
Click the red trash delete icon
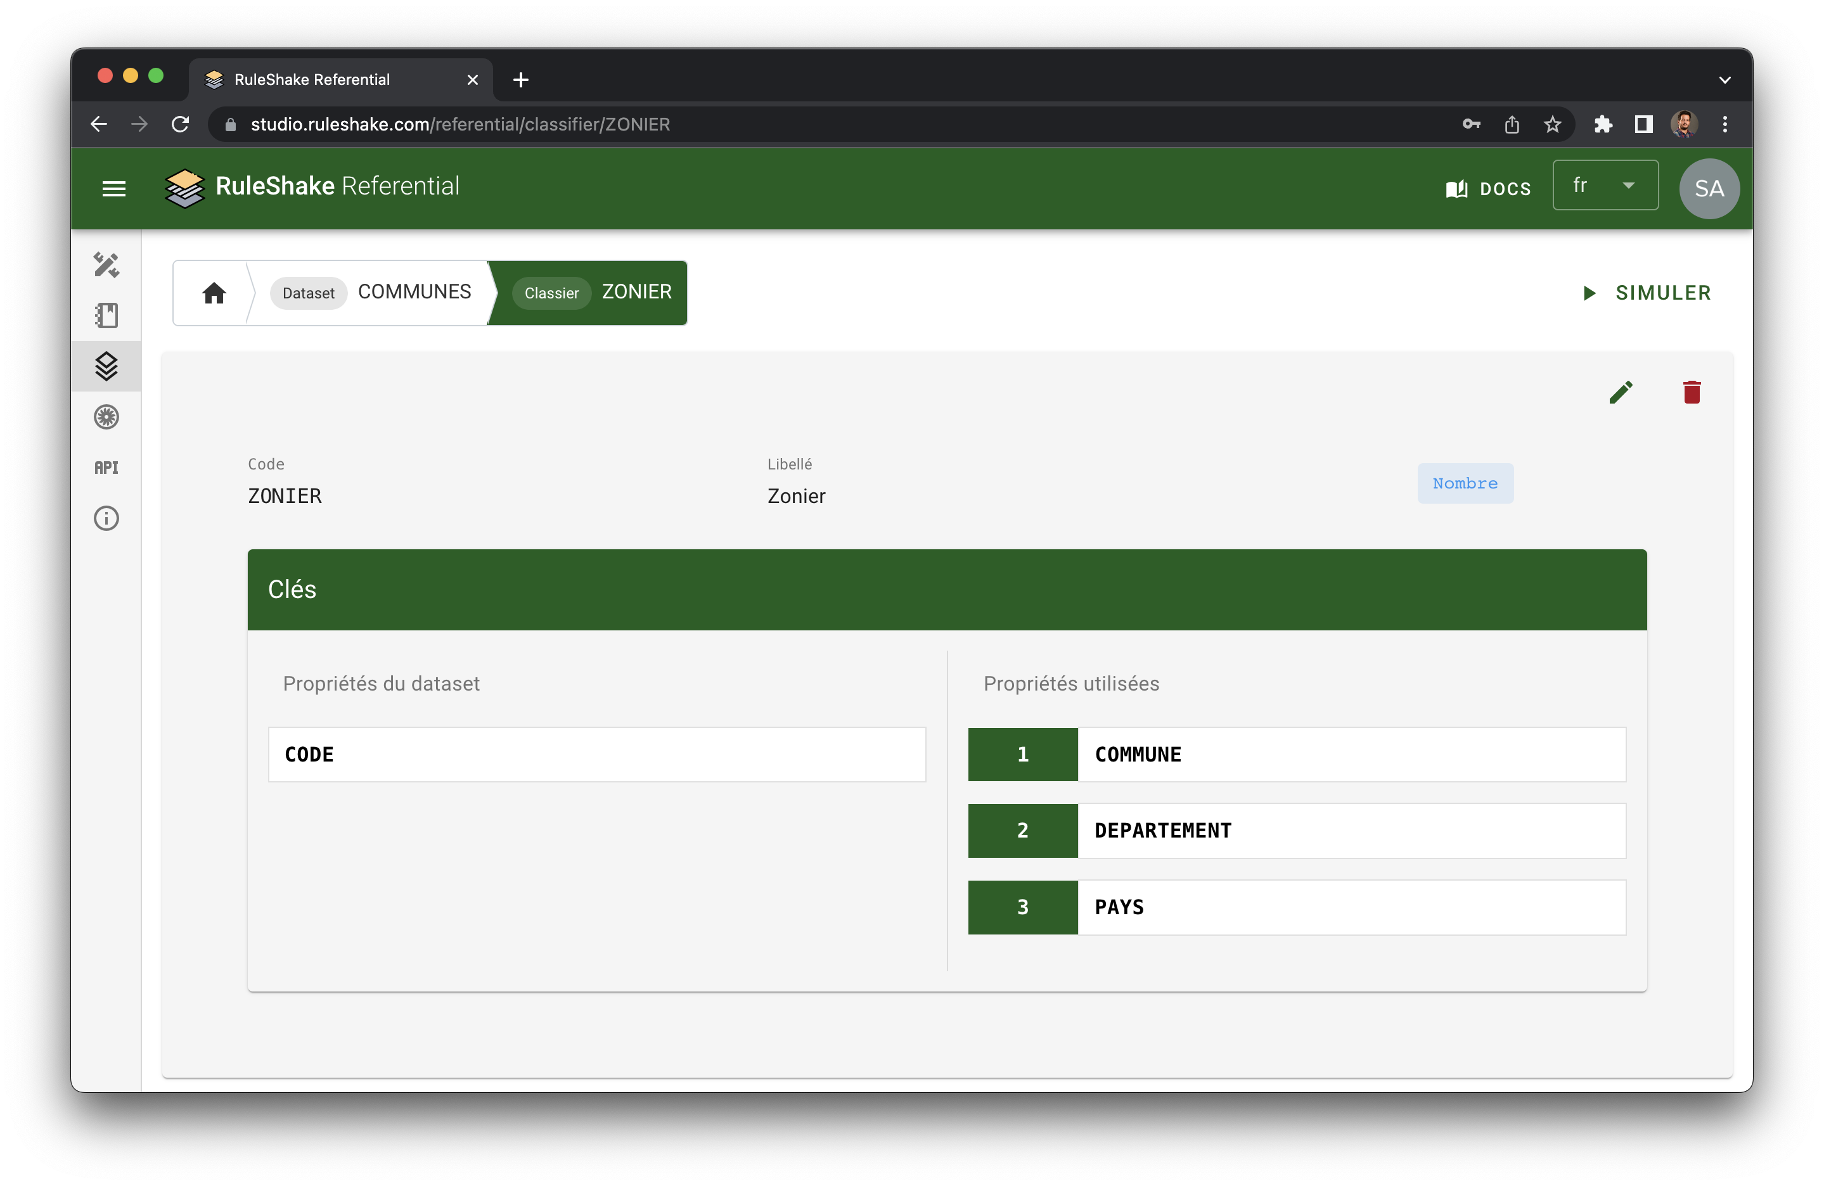coord(1692,392)
